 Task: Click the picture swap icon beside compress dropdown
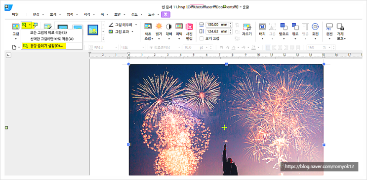pos(36,25)
